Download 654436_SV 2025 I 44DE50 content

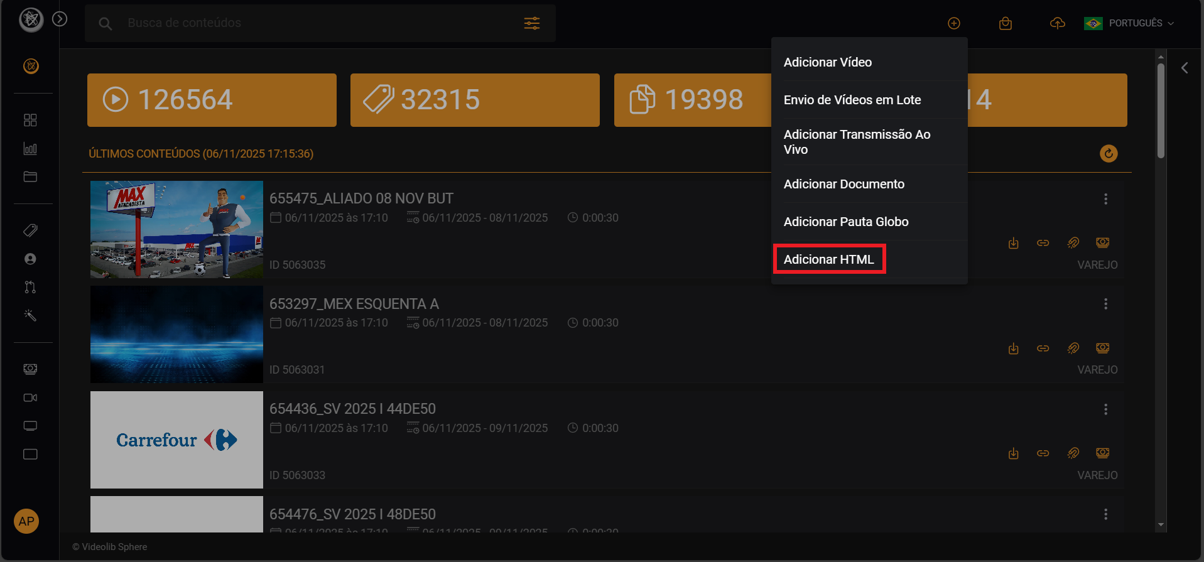1013,453
